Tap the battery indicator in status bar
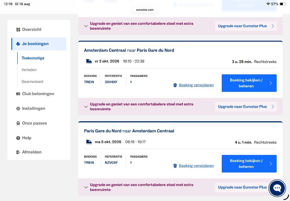The image size is (290, 201). pos(283,4)
